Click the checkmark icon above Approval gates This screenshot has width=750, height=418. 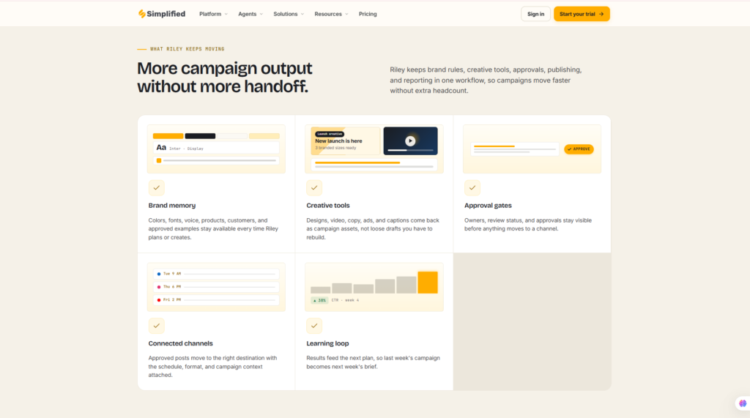pyautogui.click(x=472, y=188)
